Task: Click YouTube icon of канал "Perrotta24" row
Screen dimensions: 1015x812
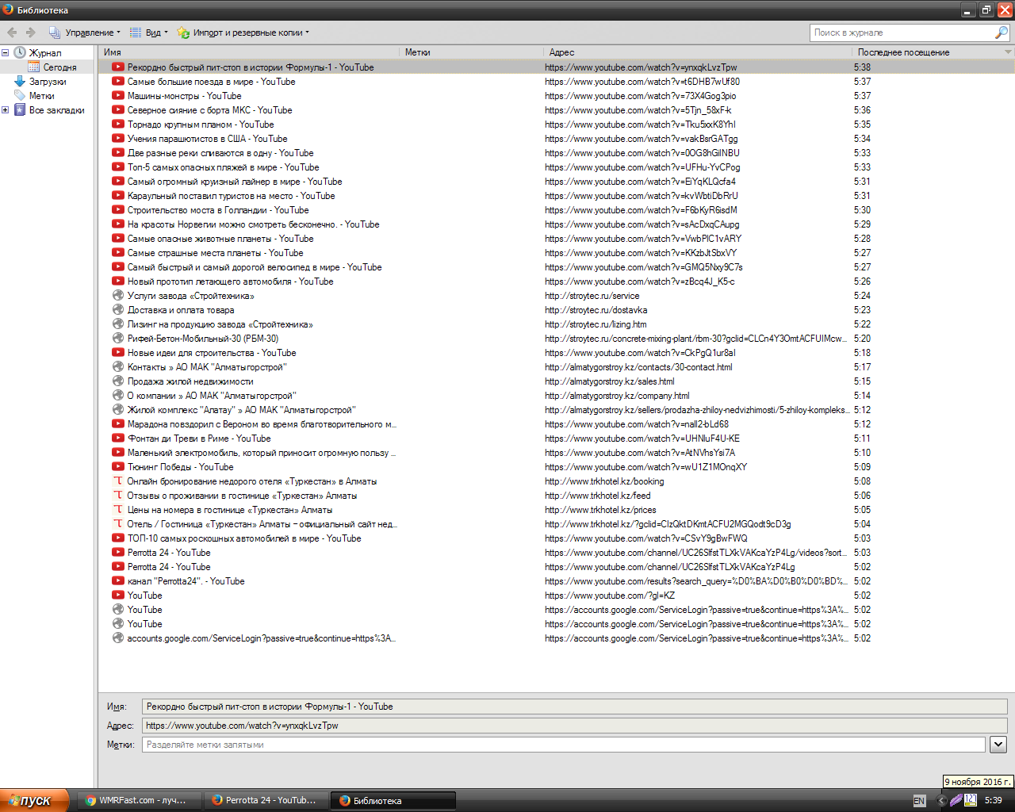Action: coord(118,581)
